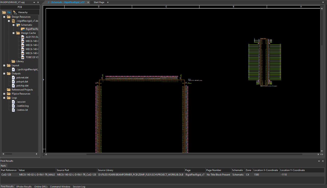327x188 pixels.
Task: Click the Logs folder icon
Action: coord(9,98)
